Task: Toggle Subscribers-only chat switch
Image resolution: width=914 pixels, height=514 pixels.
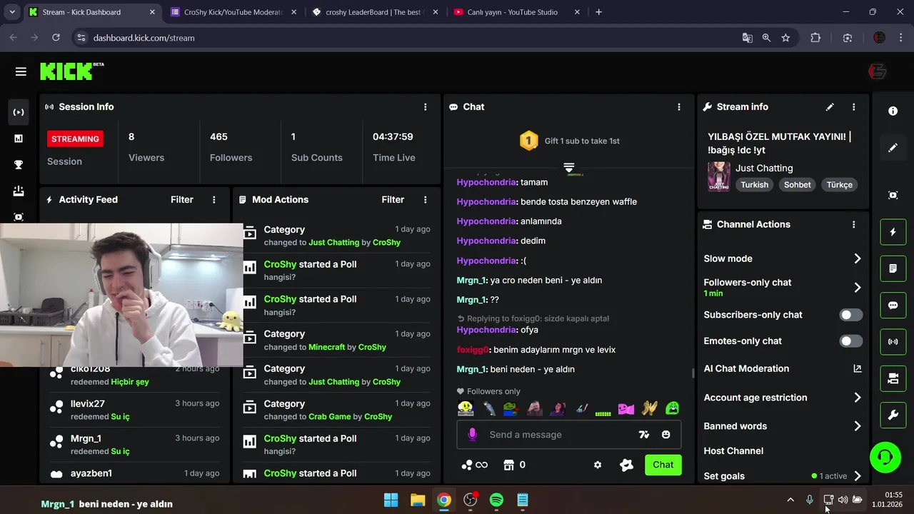Action: tap(851, 315)
